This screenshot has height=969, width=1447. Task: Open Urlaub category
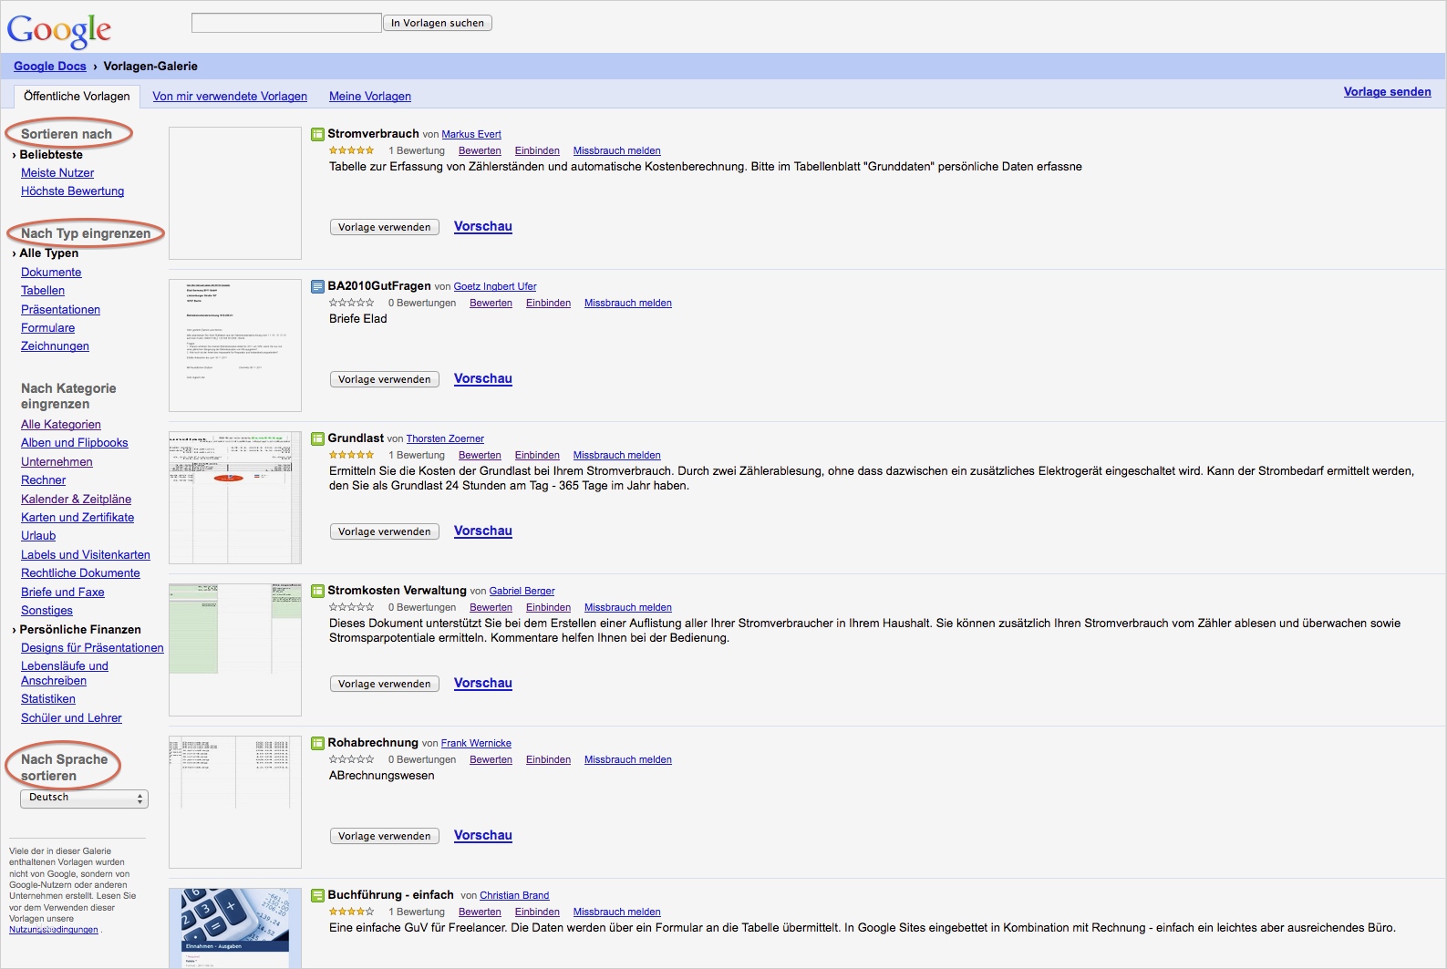pos(38,536)
